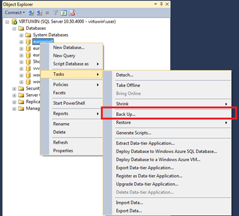Image resolution: width=239 pixels, height=216 pixels.
Task: Open the Reports submenu
Action: (x=72, y=114)
